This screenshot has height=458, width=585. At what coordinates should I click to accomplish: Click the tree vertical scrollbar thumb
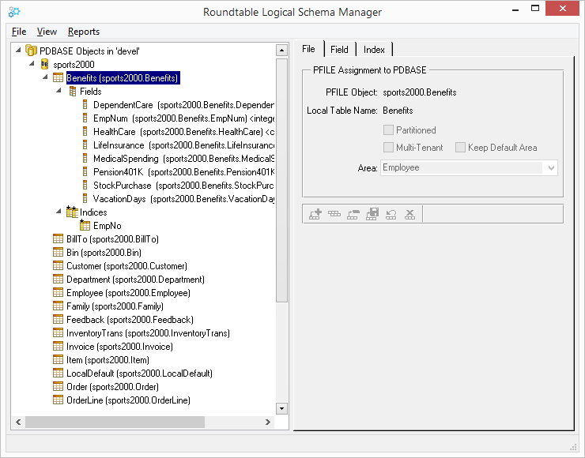(x=281, y=180)
